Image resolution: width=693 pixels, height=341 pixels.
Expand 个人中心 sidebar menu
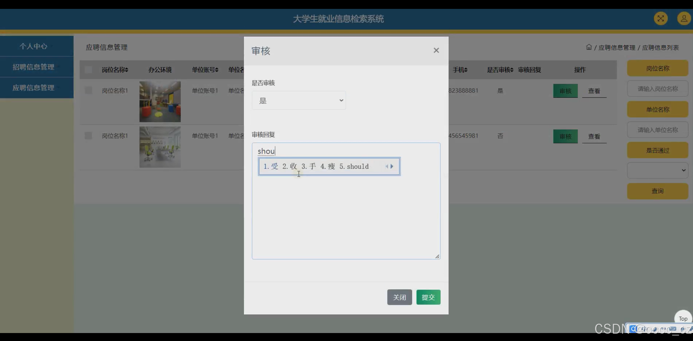[x=34, y=46]
